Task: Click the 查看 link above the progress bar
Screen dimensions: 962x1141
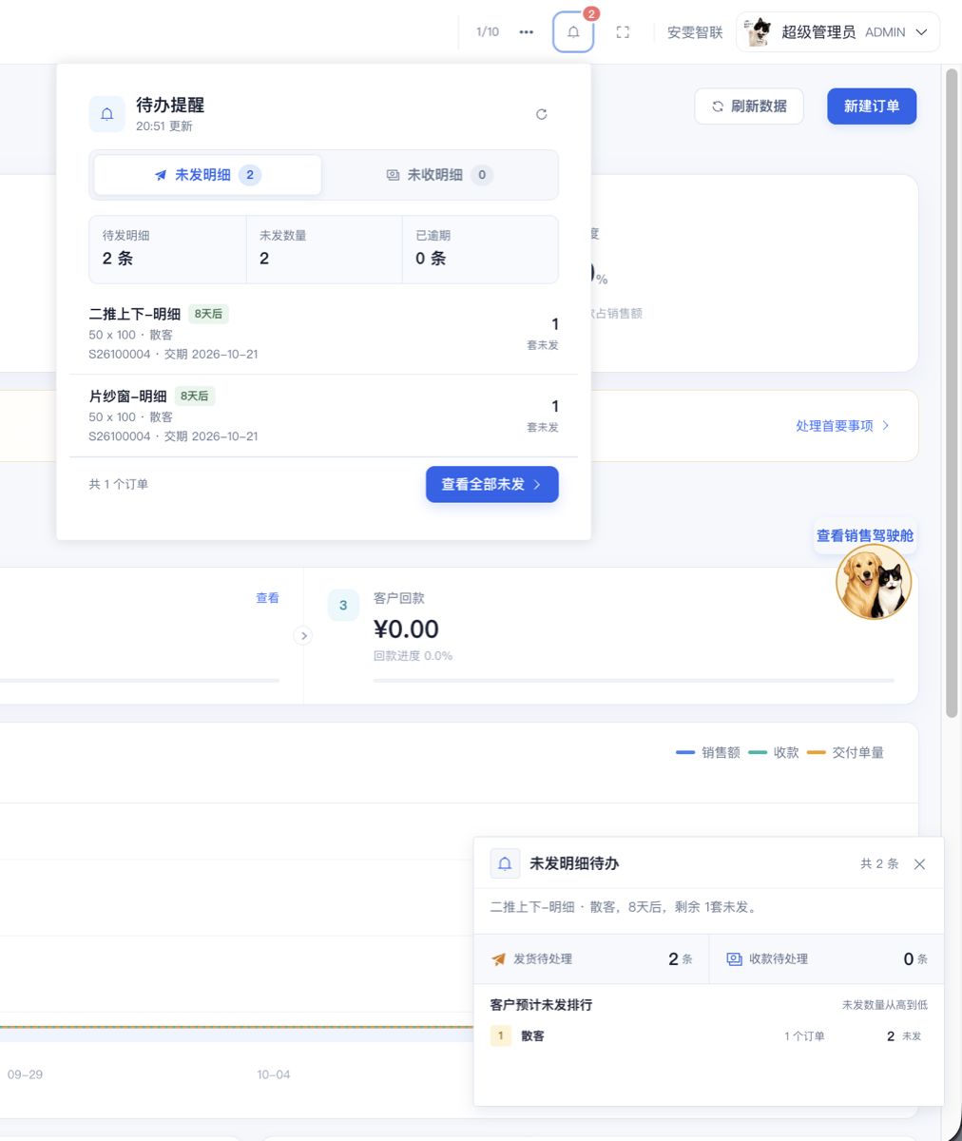Action: (268, 598)
